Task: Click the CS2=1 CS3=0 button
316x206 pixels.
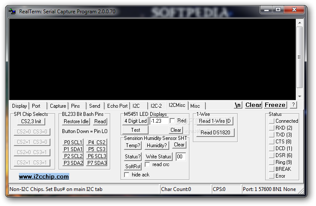Action: tap(32, 142)
